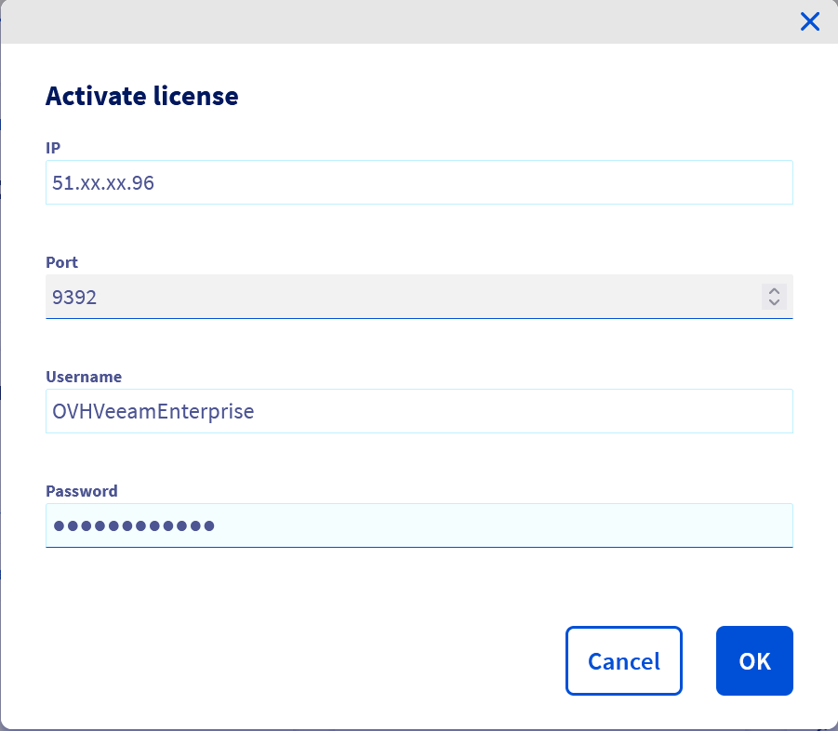
Task: Close the Activate license dialog
Action: point(809,21)
